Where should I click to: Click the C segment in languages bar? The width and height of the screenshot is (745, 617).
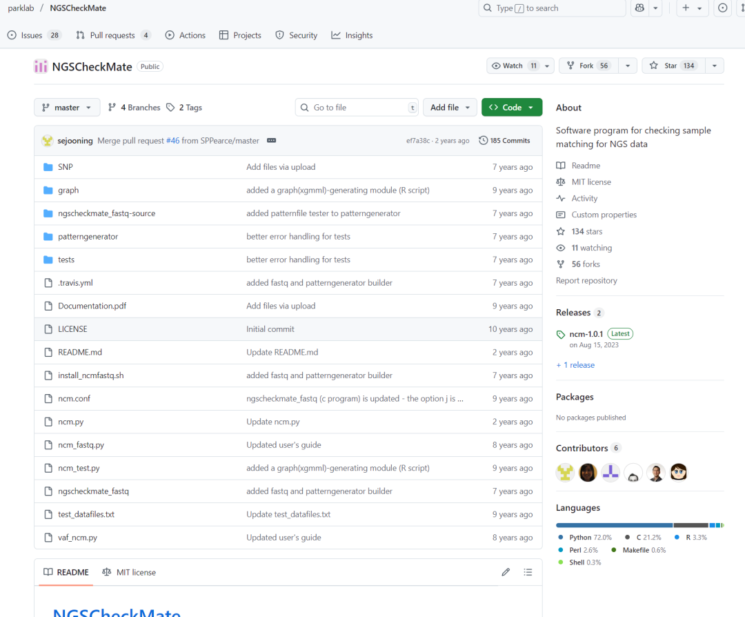[691, 525]
